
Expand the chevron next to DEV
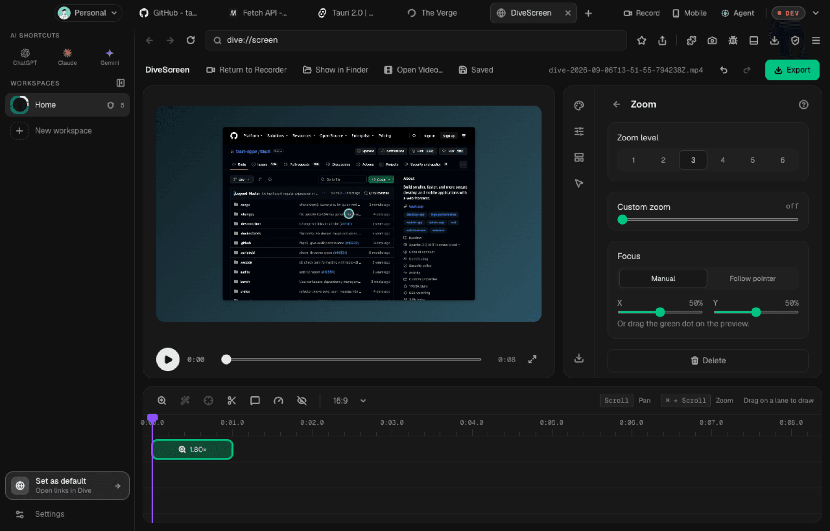click(x=815, y=13)
